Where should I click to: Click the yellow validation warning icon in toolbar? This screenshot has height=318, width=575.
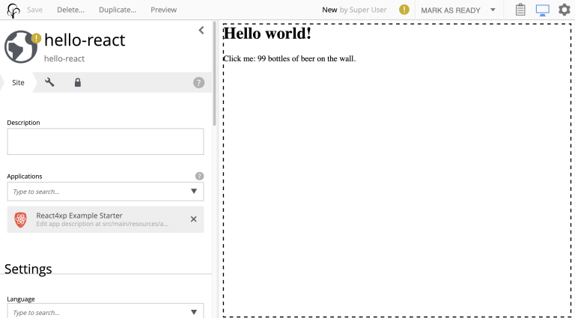[x=404, y=10]
